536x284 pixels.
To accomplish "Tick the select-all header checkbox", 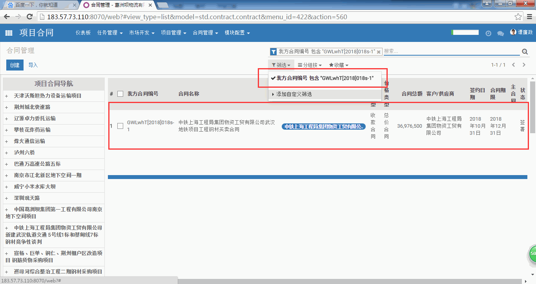I will tap(120, 94).
